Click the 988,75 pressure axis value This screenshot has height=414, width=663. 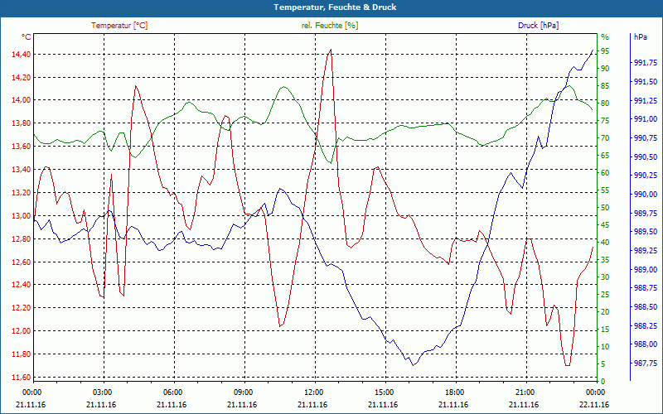tap(646, 288)
